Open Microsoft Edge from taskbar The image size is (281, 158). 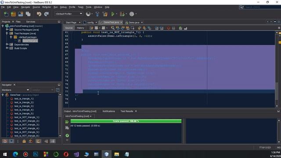(x=15, y=154)
